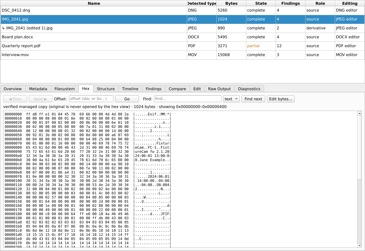The image size is (365, 251).
Task: Switch to the Findings tab
Action: pos(154,89)
